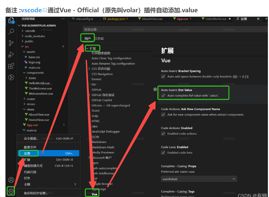Click the 搜索设置 search input field

click(x=175, y=29)
